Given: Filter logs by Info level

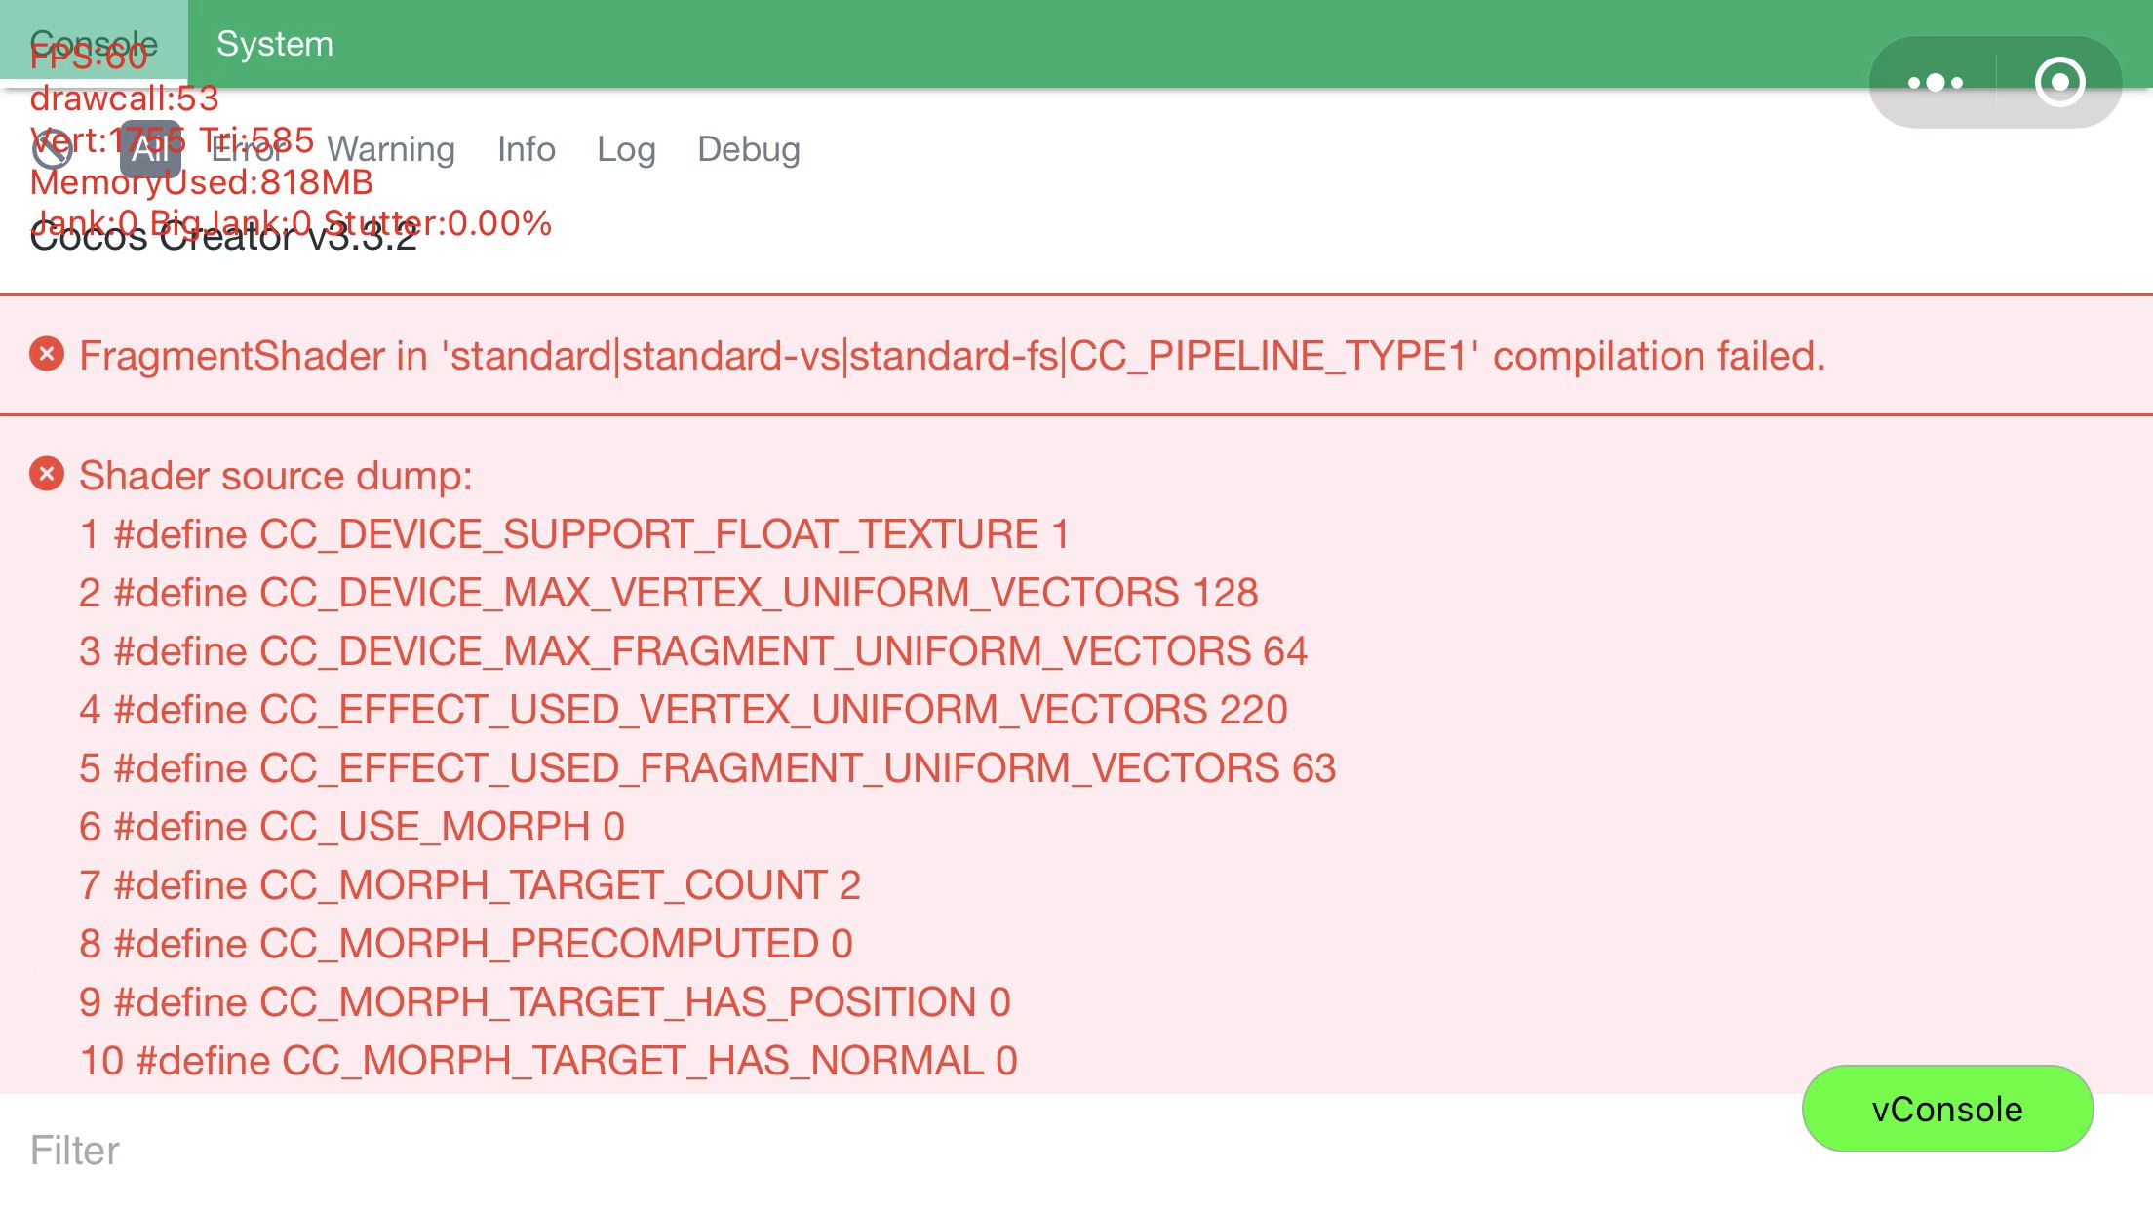Looking at the screenshot, I should point(527,149).
